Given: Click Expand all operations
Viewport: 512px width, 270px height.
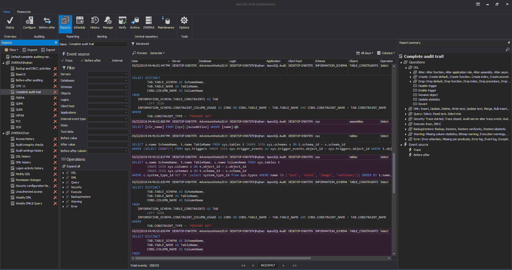Looking at the screenshot, I should (71, 166).
